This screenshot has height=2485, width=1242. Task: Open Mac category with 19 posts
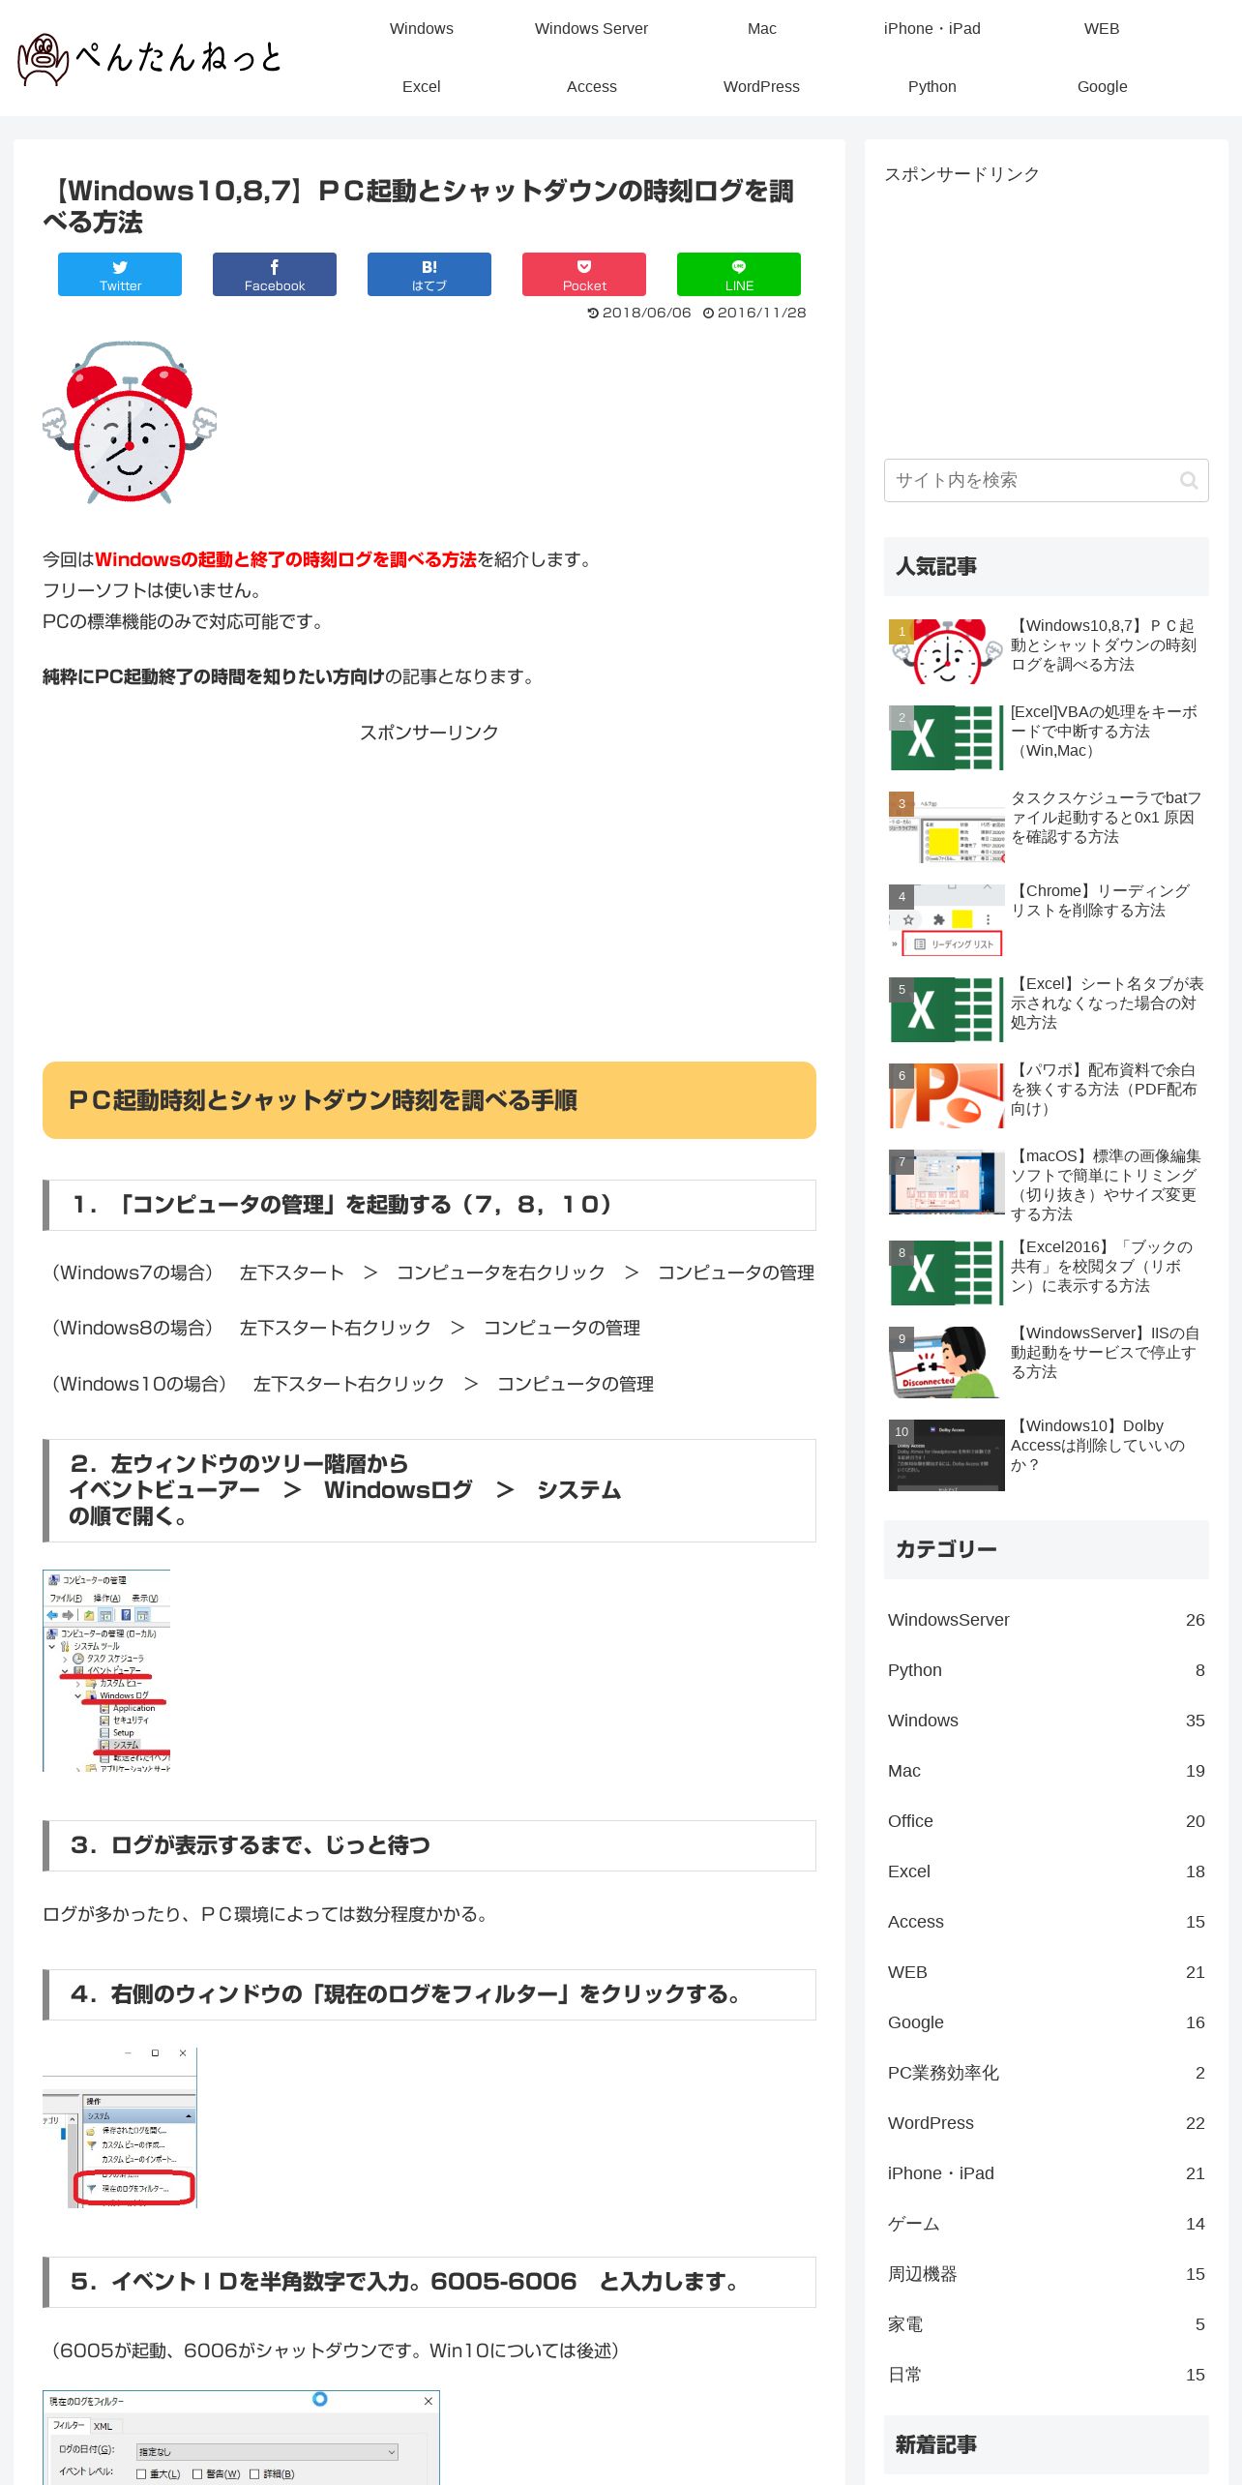pyautogui.click(x=1047, y=1771)
